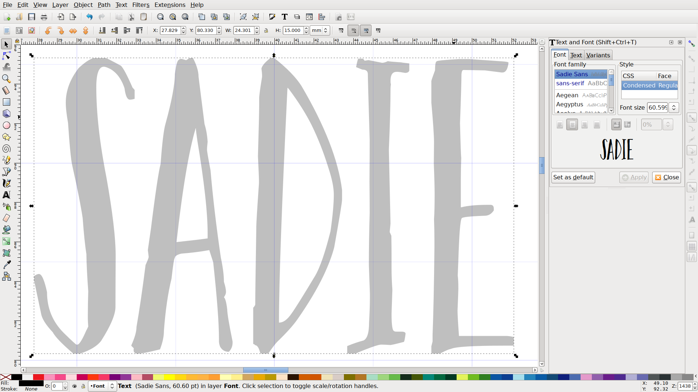Select the Calligraphy tool
This screenshot has width=698, height=392.
[x=6, y=183]
